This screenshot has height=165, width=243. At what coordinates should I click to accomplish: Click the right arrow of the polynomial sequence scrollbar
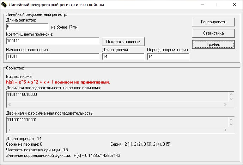click(225, 105)
